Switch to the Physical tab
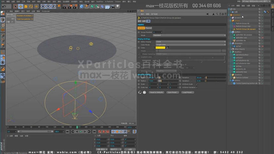Viewport: 274px width, 154px height. click(x=148, y=28)
